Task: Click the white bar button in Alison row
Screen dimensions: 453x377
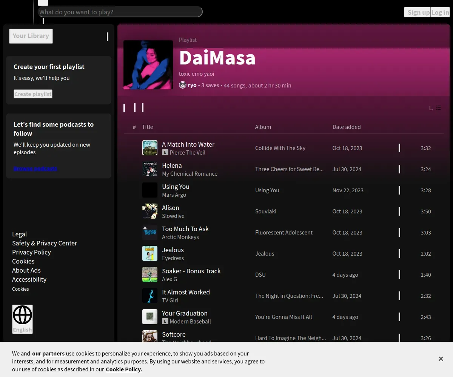Action: tap(399, 211)
